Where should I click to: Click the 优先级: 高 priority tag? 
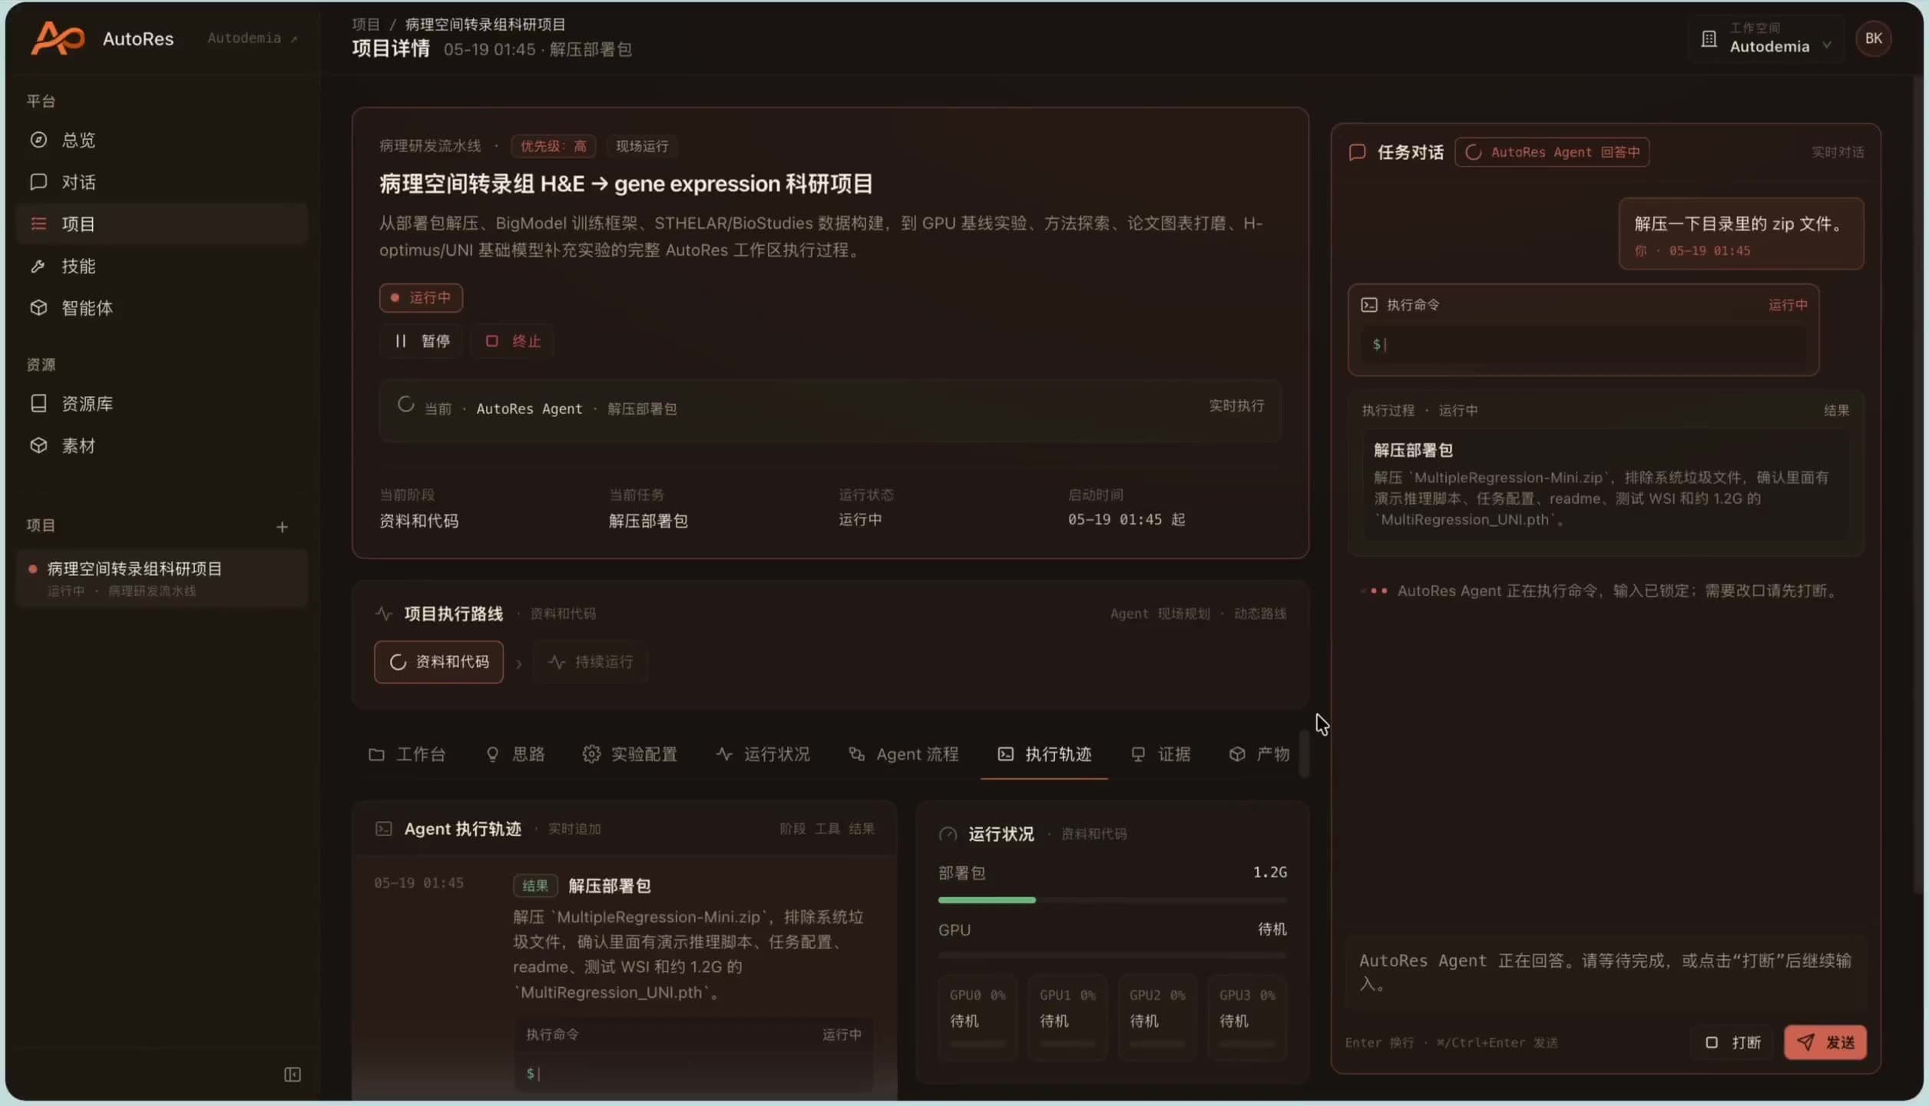click(x=553, y=146)
